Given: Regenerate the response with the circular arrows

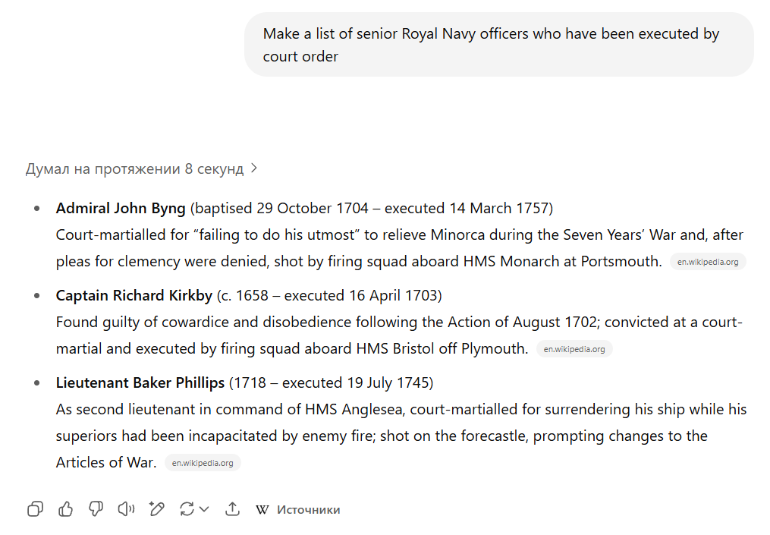Looking at the screenshot, I should 187,509.
